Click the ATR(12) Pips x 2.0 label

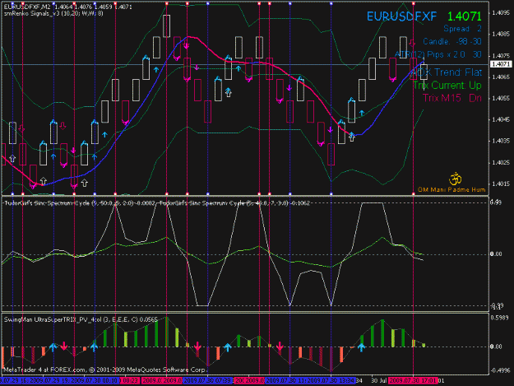click(438, 54)
